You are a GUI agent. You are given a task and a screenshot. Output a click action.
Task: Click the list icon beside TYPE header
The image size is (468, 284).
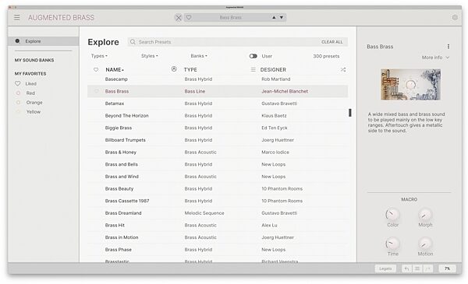(253, 70)
